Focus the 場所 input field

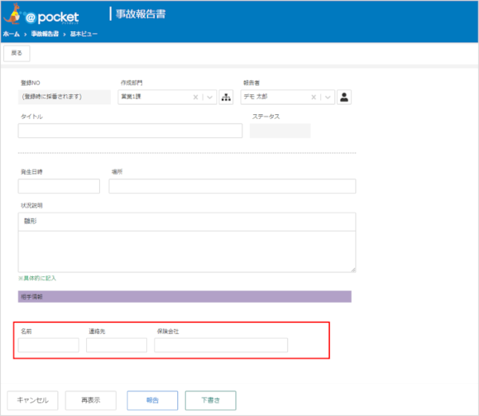pyautogui.click(x=232, y=186)
